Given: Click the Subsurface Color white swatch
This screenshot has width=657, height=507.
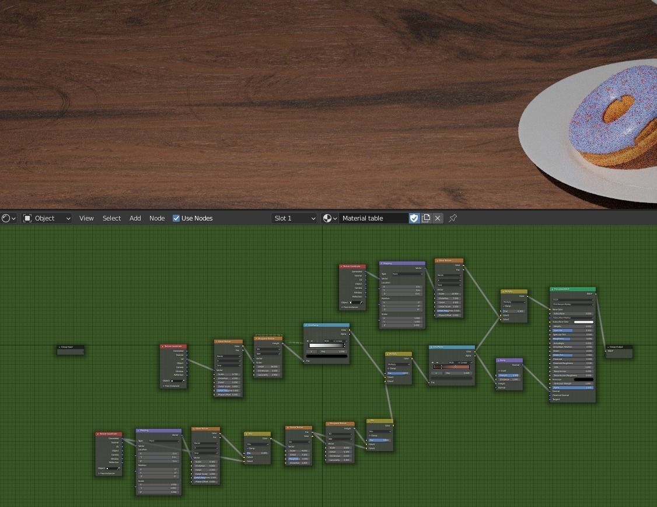Looking at the screenshot, I should point(583,322).
